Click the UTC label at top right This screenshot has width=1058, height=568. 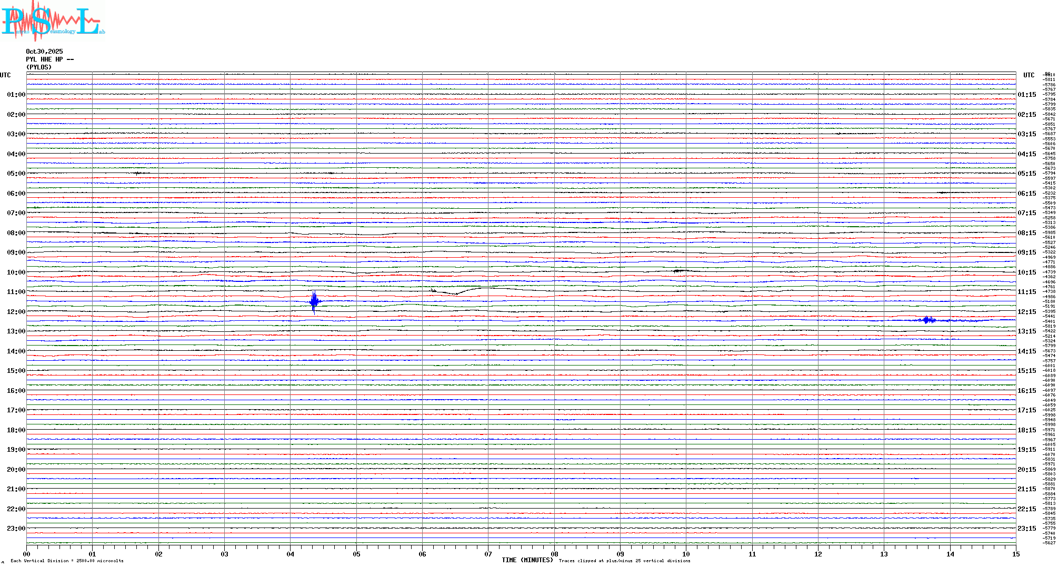point(1029,75)
